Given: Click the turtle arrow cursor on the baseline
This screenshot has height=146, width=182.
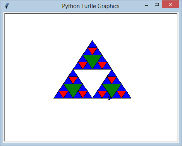Looking at the screenshot, I should (110, 98).
